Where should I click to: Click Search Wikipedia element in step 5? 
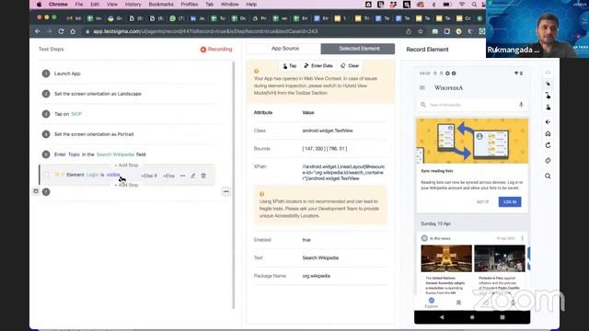click(x=115, y=154)
